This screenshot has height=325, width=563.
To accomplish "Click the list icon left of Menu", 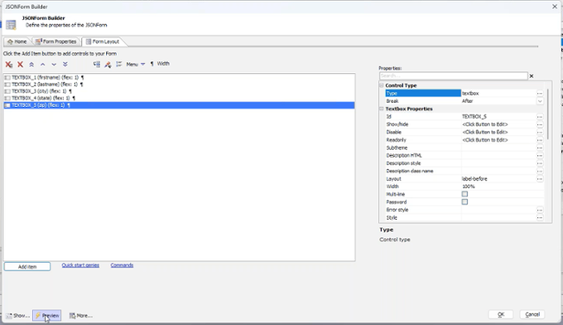I will coord(119,64).
